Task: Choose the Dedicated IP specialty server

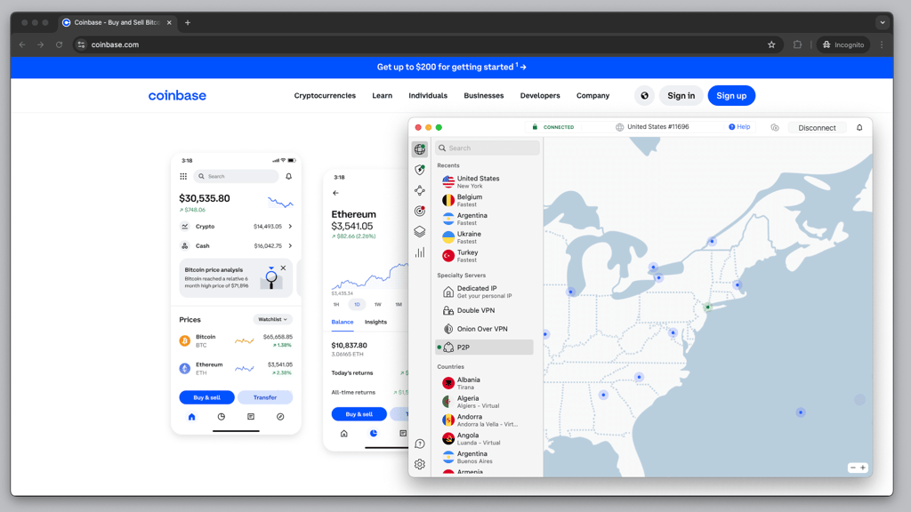Action: click(484, 292)
